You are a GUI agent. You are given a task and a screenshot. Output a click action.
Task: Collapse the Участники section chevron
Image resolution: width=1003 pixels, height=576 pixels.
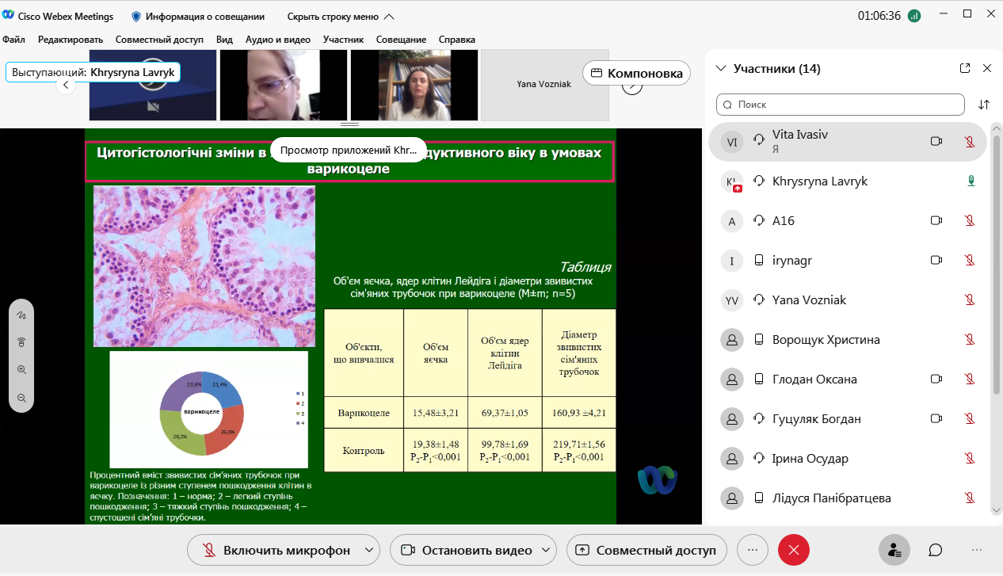click(720, 69)
